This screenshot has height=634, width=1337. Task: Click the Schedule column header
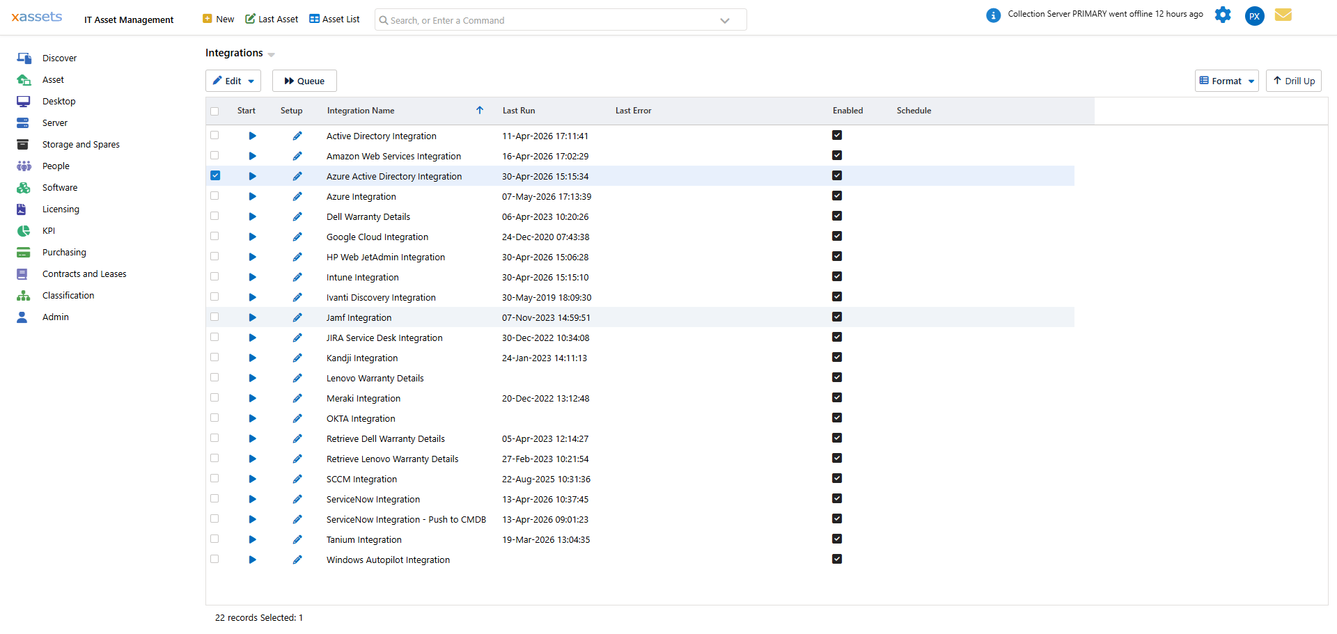914,111
